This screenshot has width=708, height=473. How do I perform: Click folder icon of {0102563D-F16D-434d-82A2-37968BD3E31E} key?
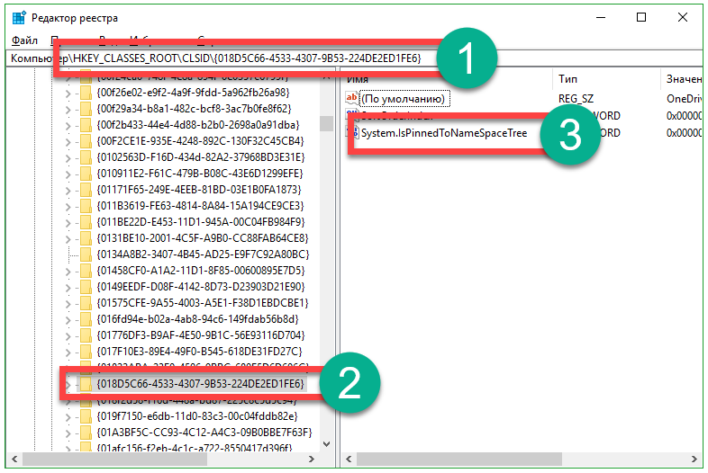click(x=86, y=157)
